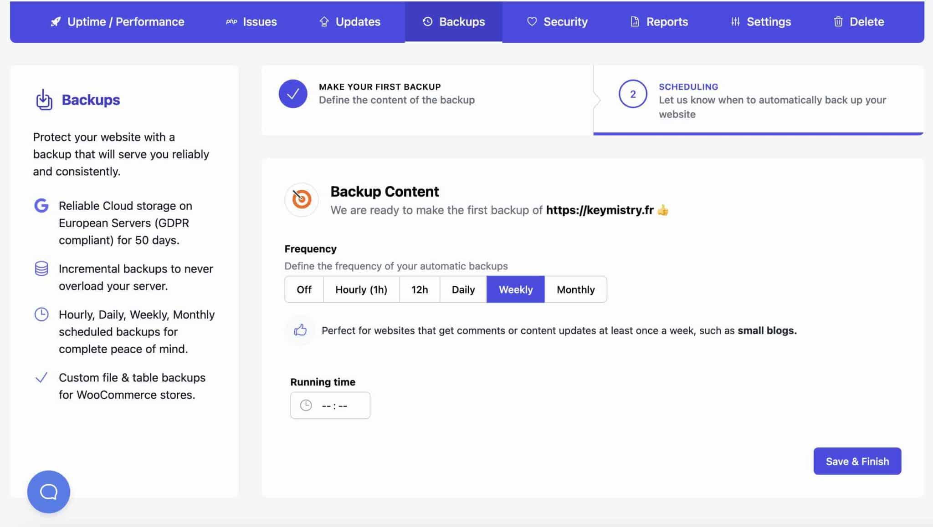Select Hourly (1h) backup frequency

[361, 289]
